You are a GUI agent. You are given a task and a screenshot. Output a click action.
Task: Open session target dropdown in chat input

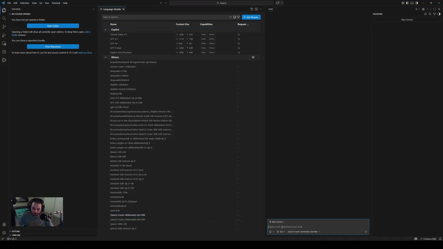(x=271, y=232)
